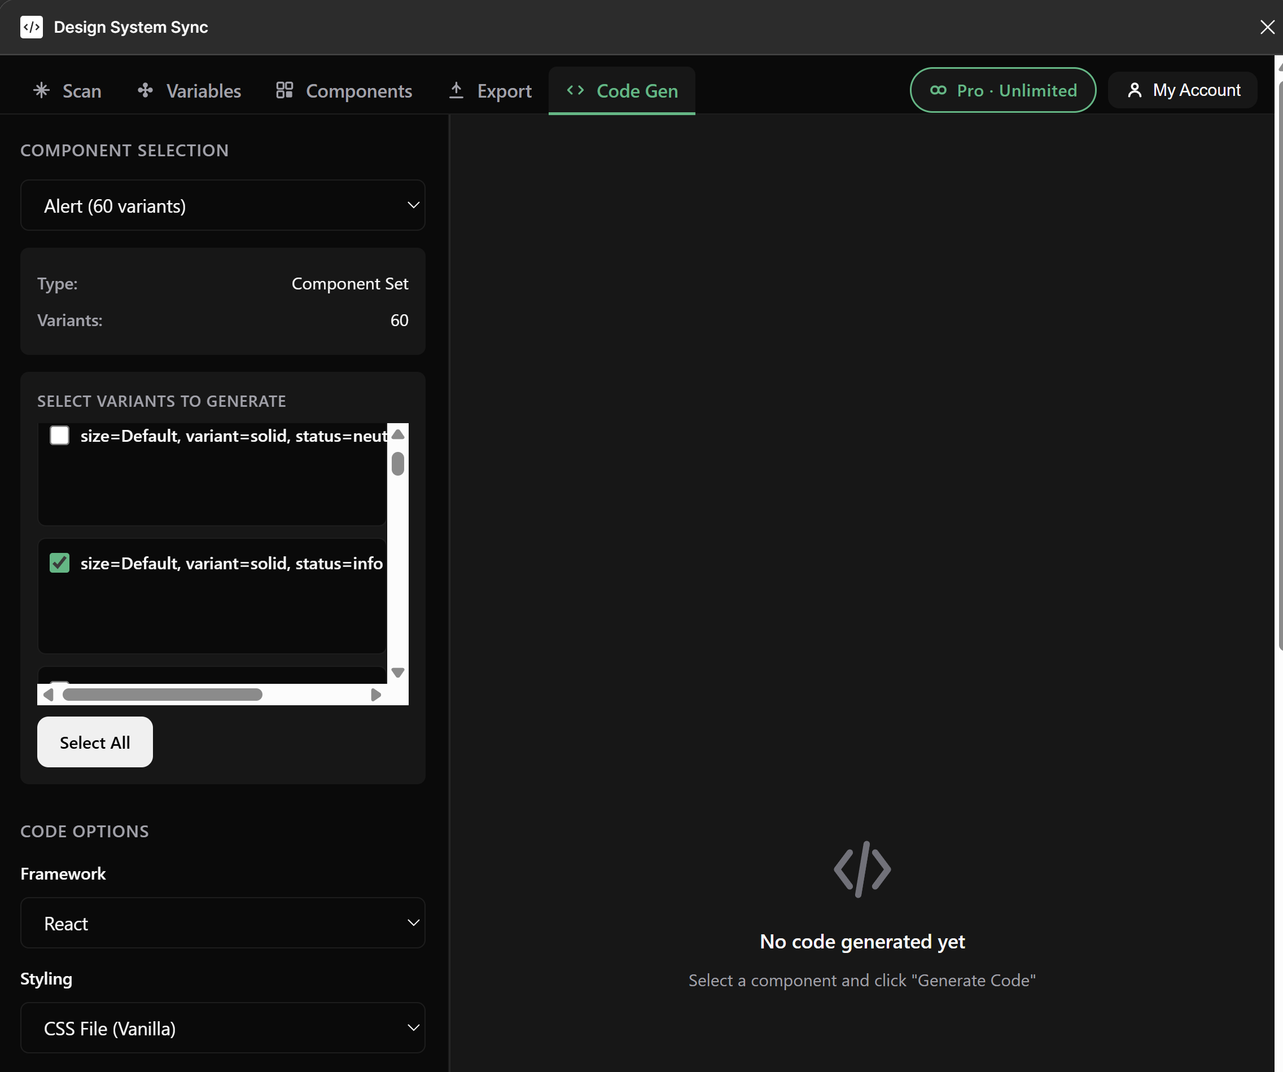Image resolution: width=1283 pixels, height=1072 pixels.
Task: Click the Export tab upload icon
Action: coord(457,90)
